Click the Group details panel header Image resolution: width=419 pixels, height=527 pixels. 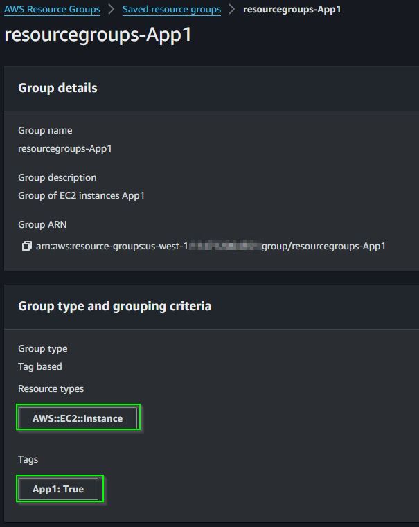tap(57, 88)
